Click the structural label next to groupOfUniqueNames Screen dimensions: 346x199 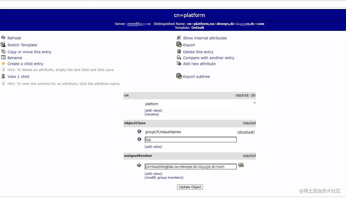pyautogui.click(x=246, y=132)
